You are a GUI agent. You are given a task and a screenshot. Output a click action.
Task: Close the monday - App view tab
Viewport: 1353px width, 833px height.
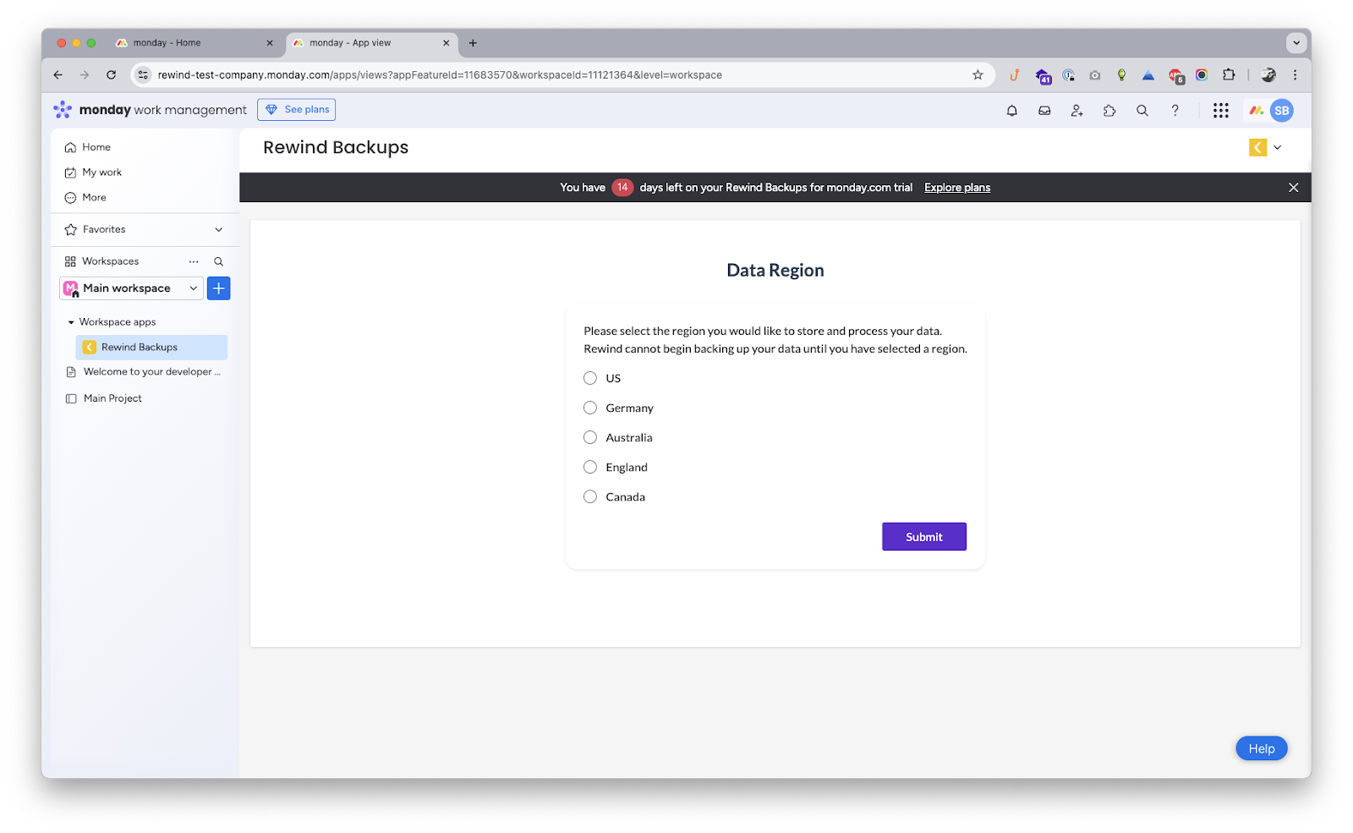446,43
